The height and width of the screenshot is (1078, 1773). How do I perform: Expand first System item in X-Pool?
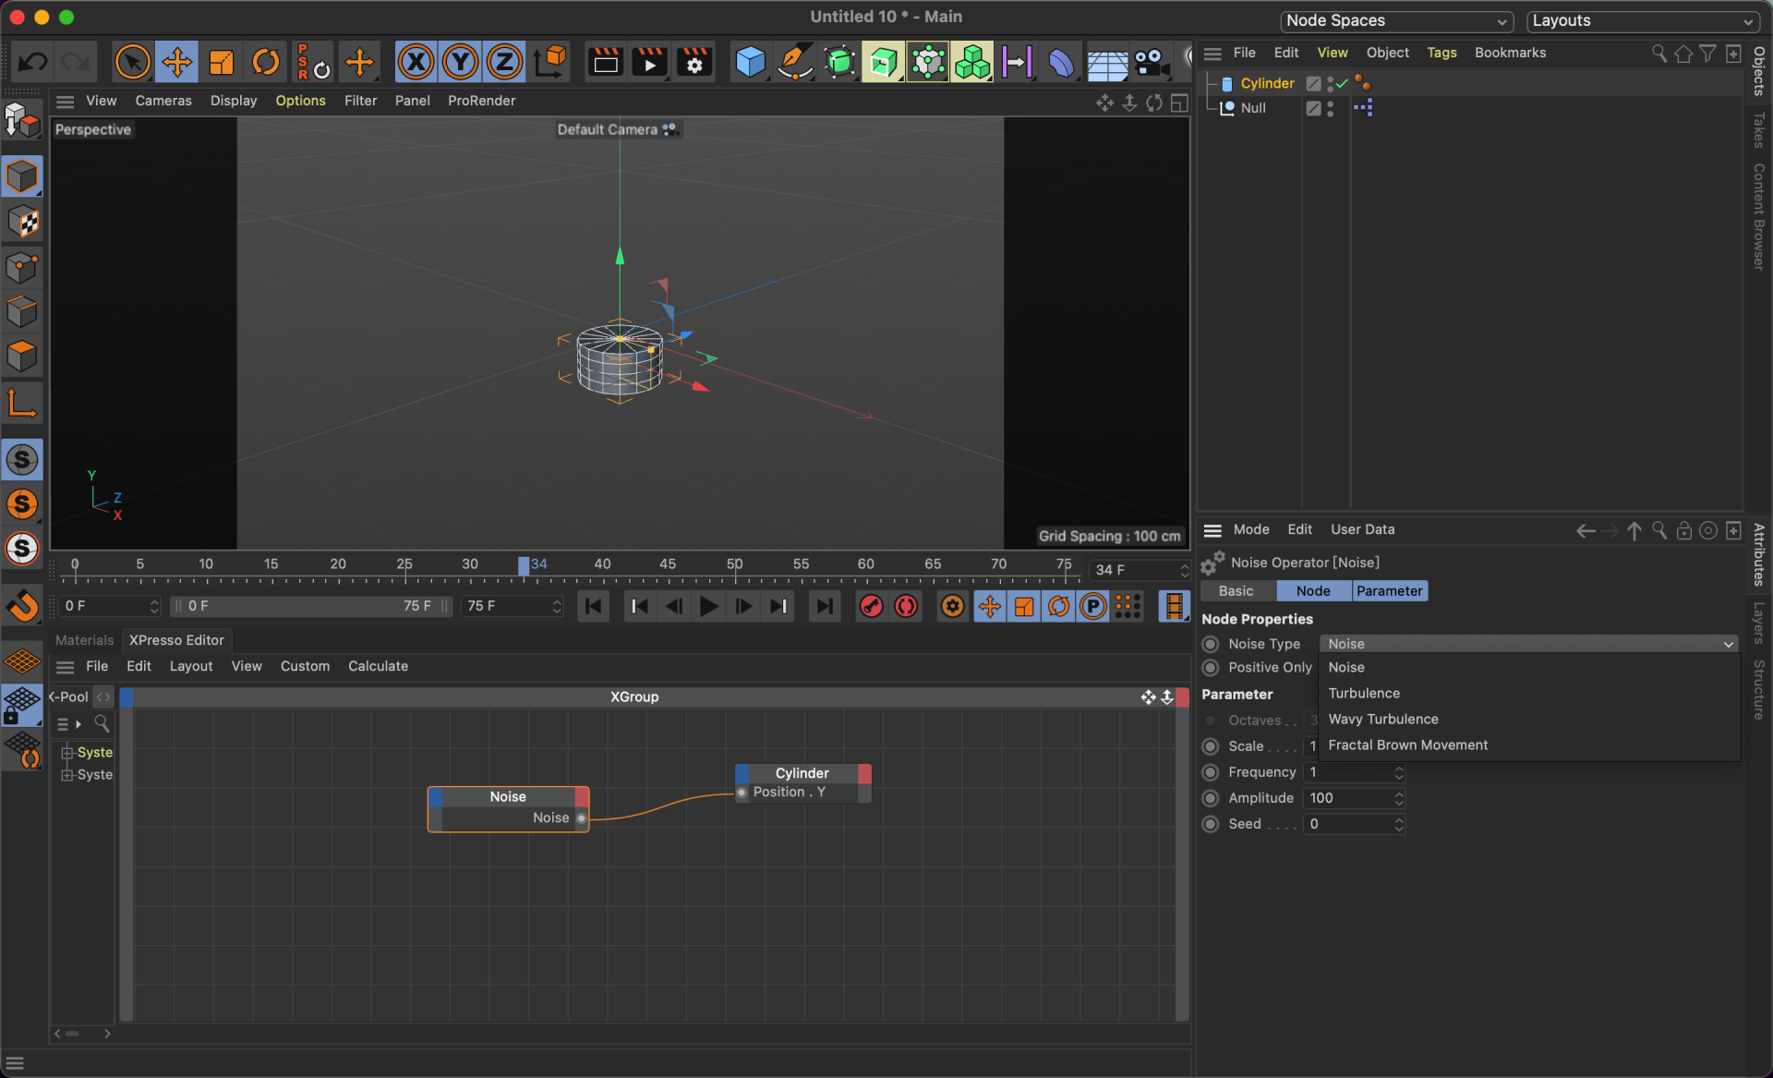coord(66,753)
